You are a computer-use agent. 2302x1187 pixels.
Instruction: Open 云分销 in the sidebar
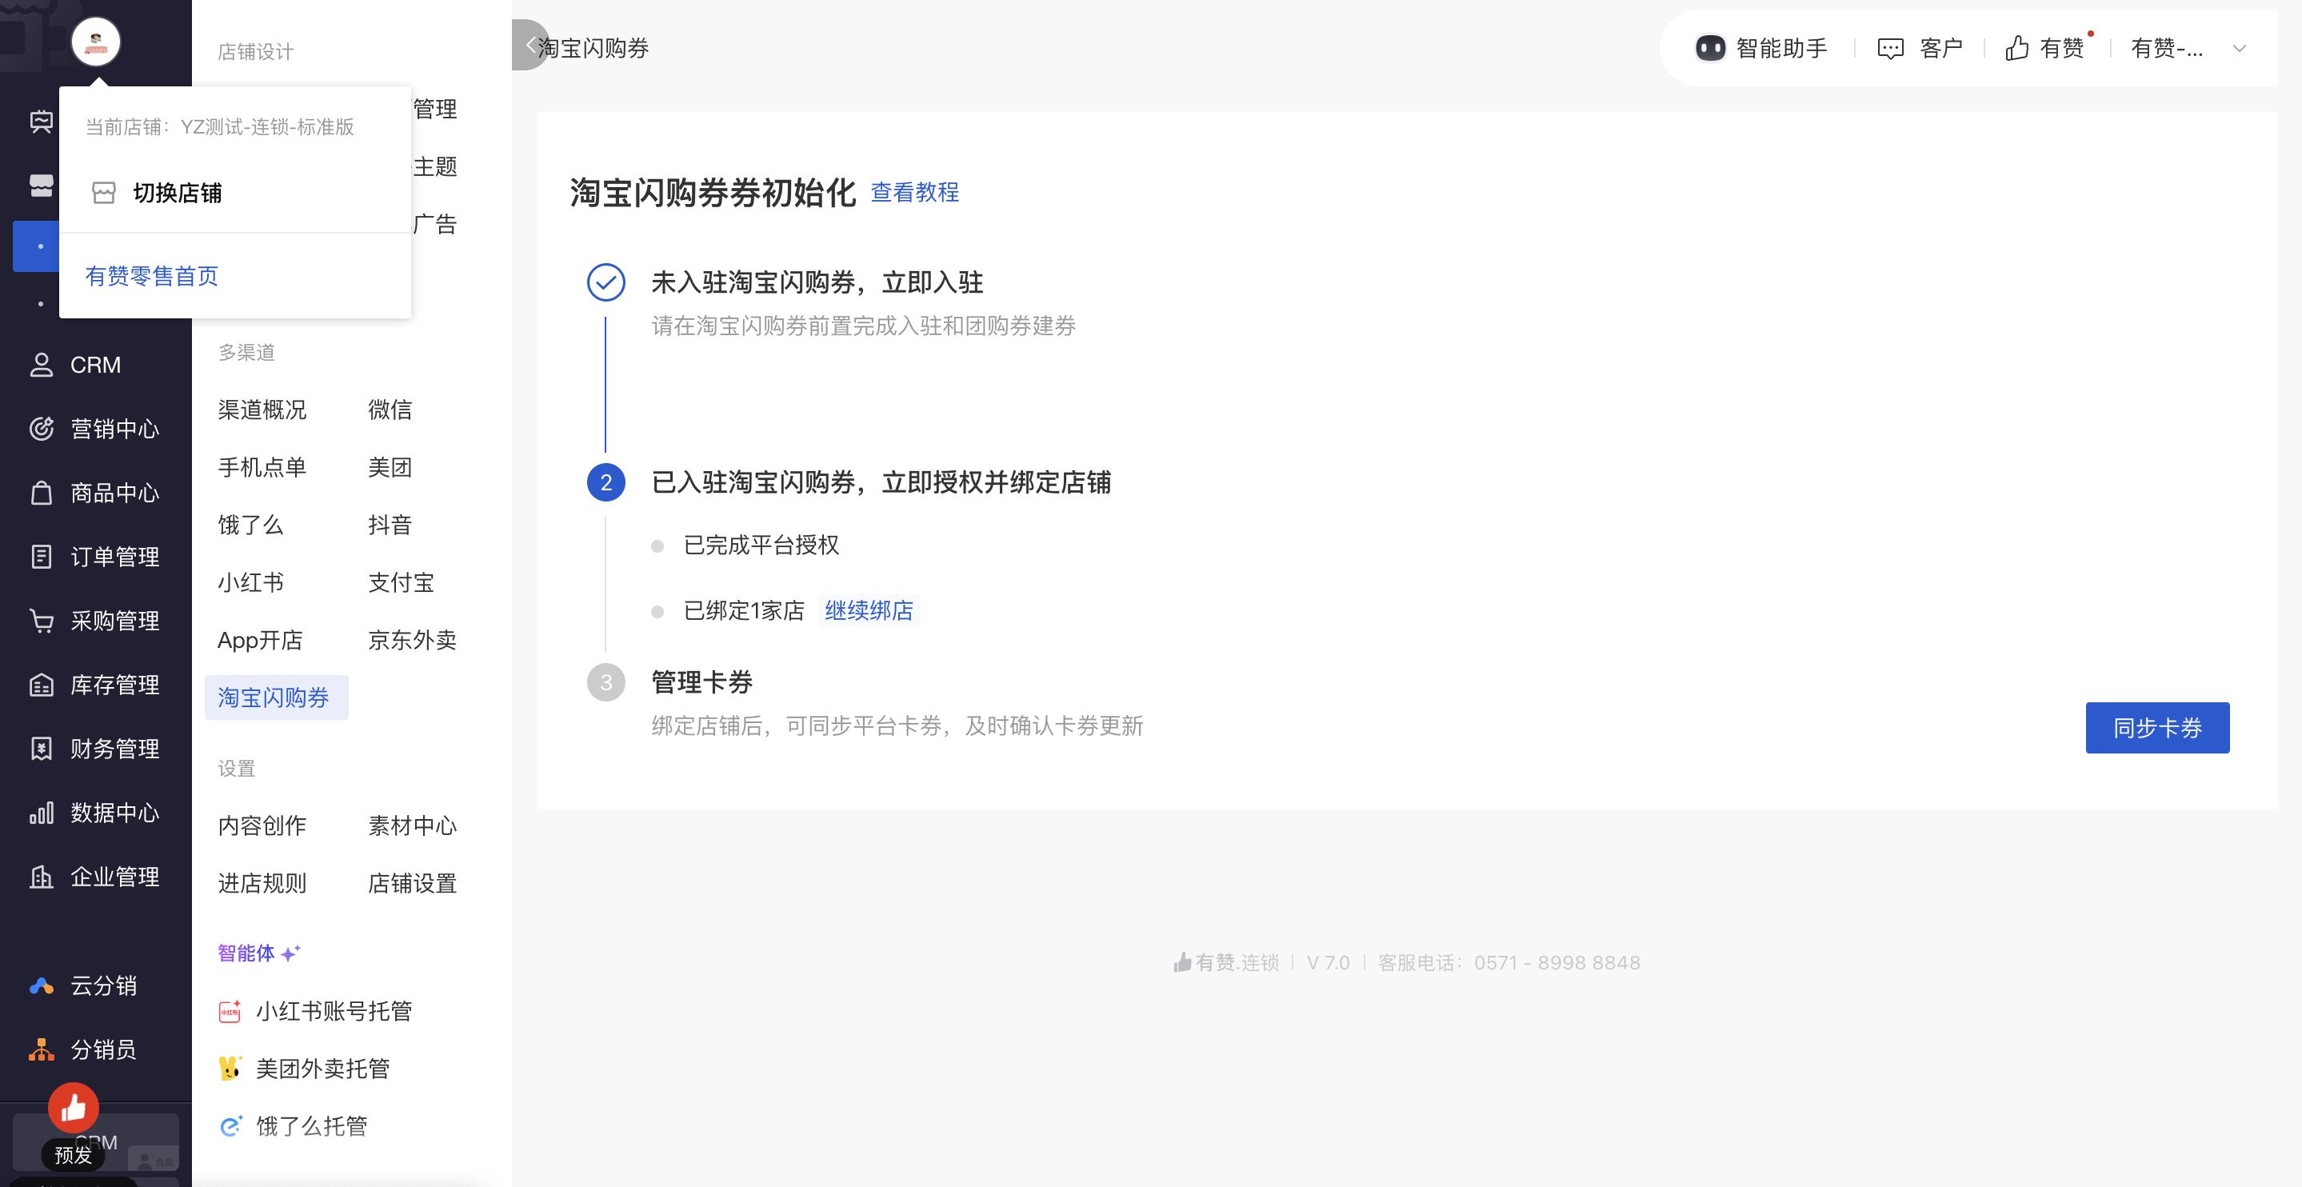coord(102,985)
